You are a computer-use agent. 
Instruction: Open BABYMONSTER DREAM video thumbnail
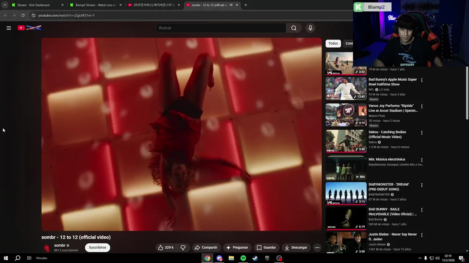click(x=346, y=193)
